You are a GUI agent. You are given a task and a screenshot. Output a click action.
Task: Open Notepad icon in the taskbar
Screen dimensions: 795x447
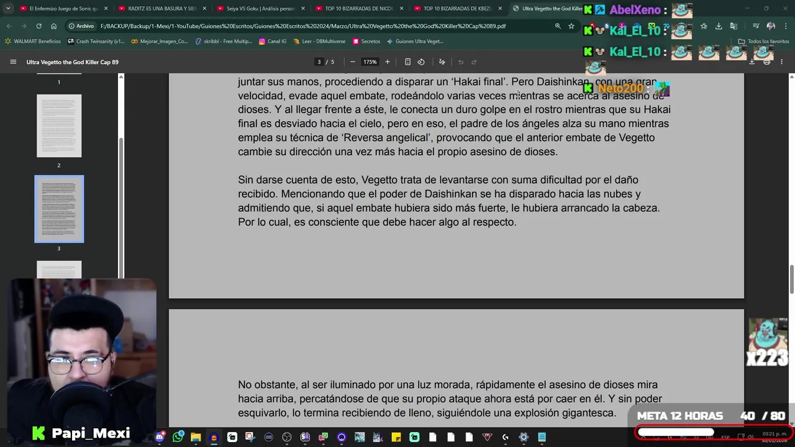(542, 437)
